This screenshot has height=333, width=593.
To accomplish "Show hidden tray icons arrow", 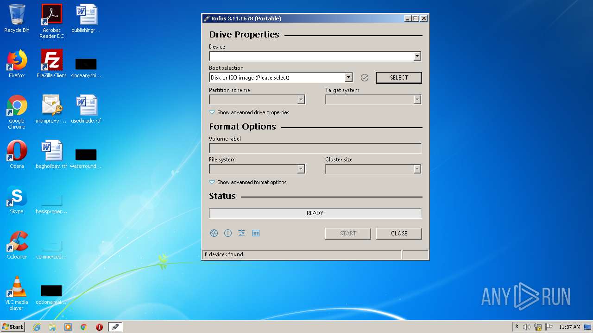I will click(517, 327).
